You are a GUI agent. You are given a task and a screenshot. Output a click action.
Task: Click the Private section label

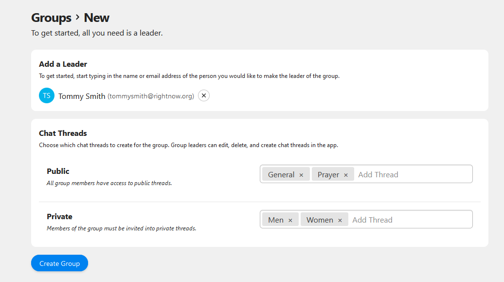coord(59,217)
